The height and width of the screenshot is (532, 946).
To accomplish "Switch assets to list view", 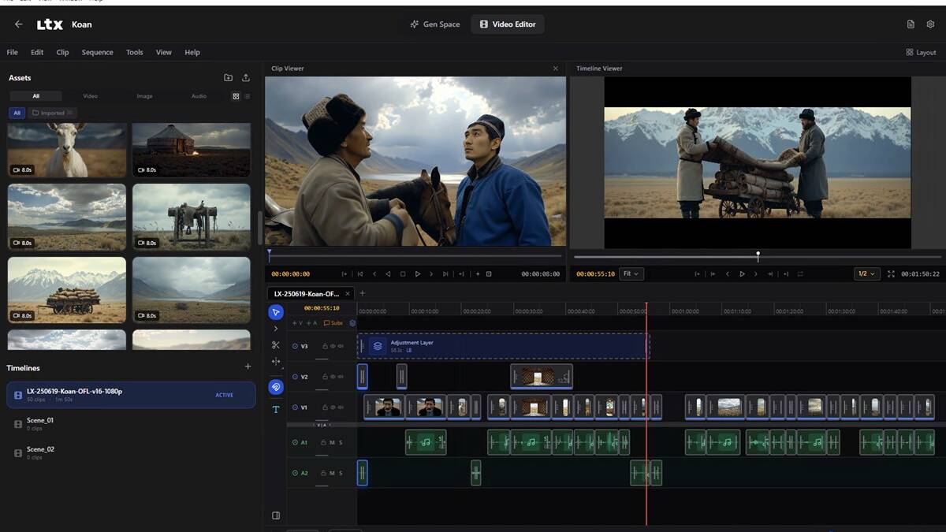I will pyautogui.click(x=247, y=96).
